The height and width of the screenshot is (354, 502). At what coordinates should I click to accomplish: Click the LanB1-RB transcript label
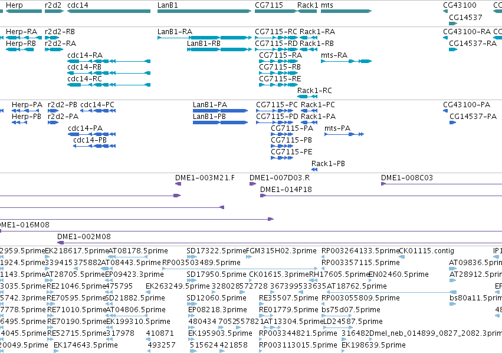[204, 44]
